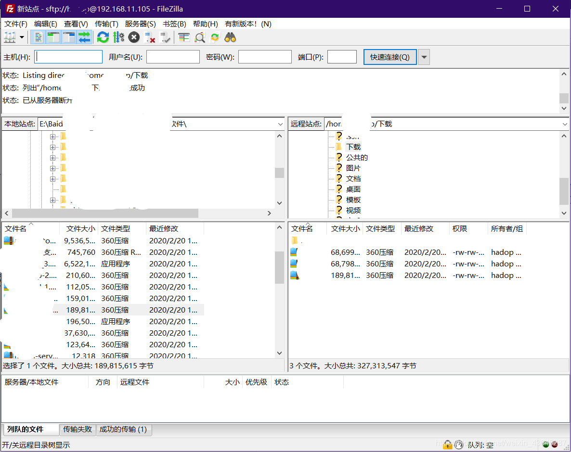Open the quickconnect history dropdown arrow
The width and height of the screenshot is (571, 452).
(424, 57)
